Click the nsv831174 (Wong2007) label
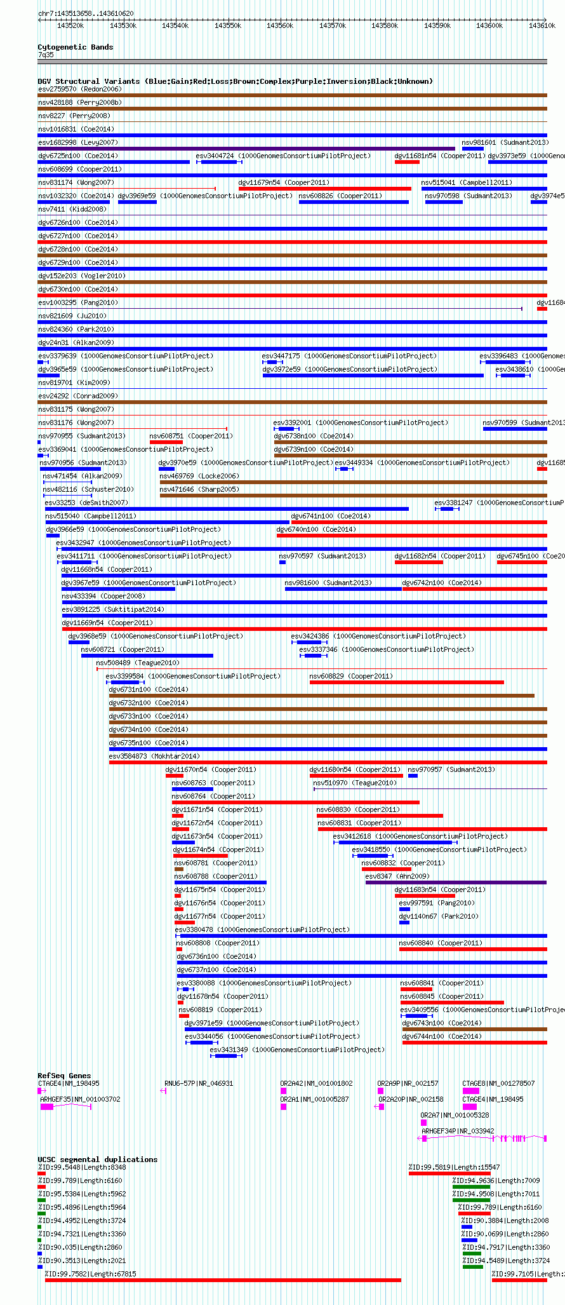The image size is (565, 1305). [76, 182]
